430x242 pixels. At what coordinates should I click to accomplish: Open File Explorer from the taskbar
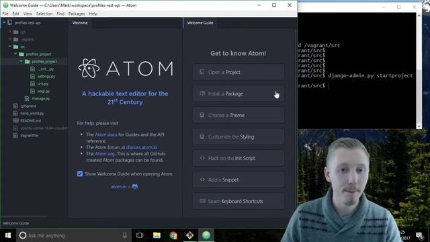157,235
